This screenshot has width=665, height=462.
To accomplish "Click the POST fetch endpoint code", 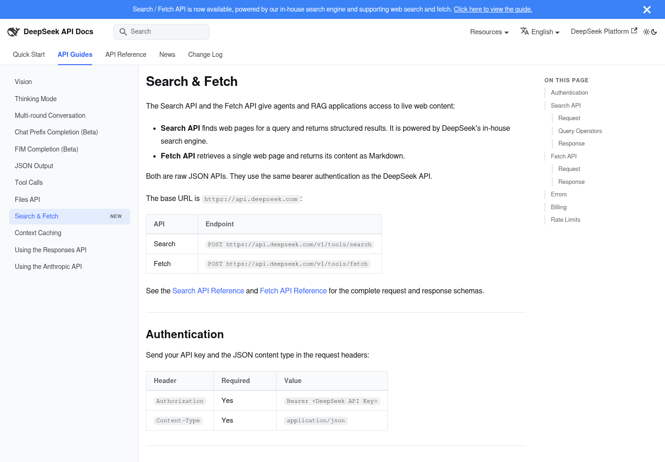I will point(288,264).
